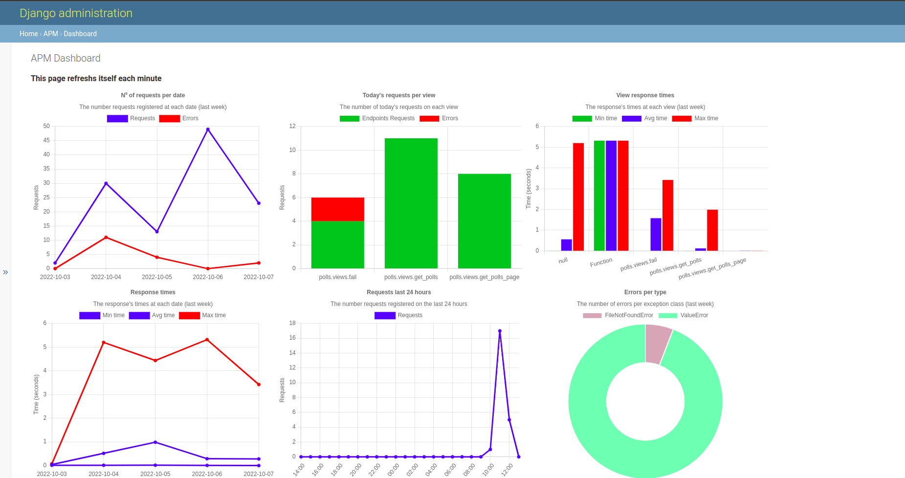Click the 10:00 hour peak point at 17 requests
905x478 pixels.
coord(500,331)
